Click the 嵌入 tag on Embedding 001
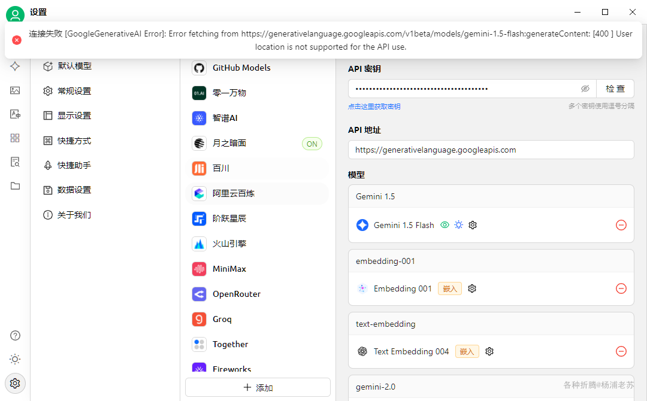This screenshot has height=401, width=647. (x=450, y=288)
